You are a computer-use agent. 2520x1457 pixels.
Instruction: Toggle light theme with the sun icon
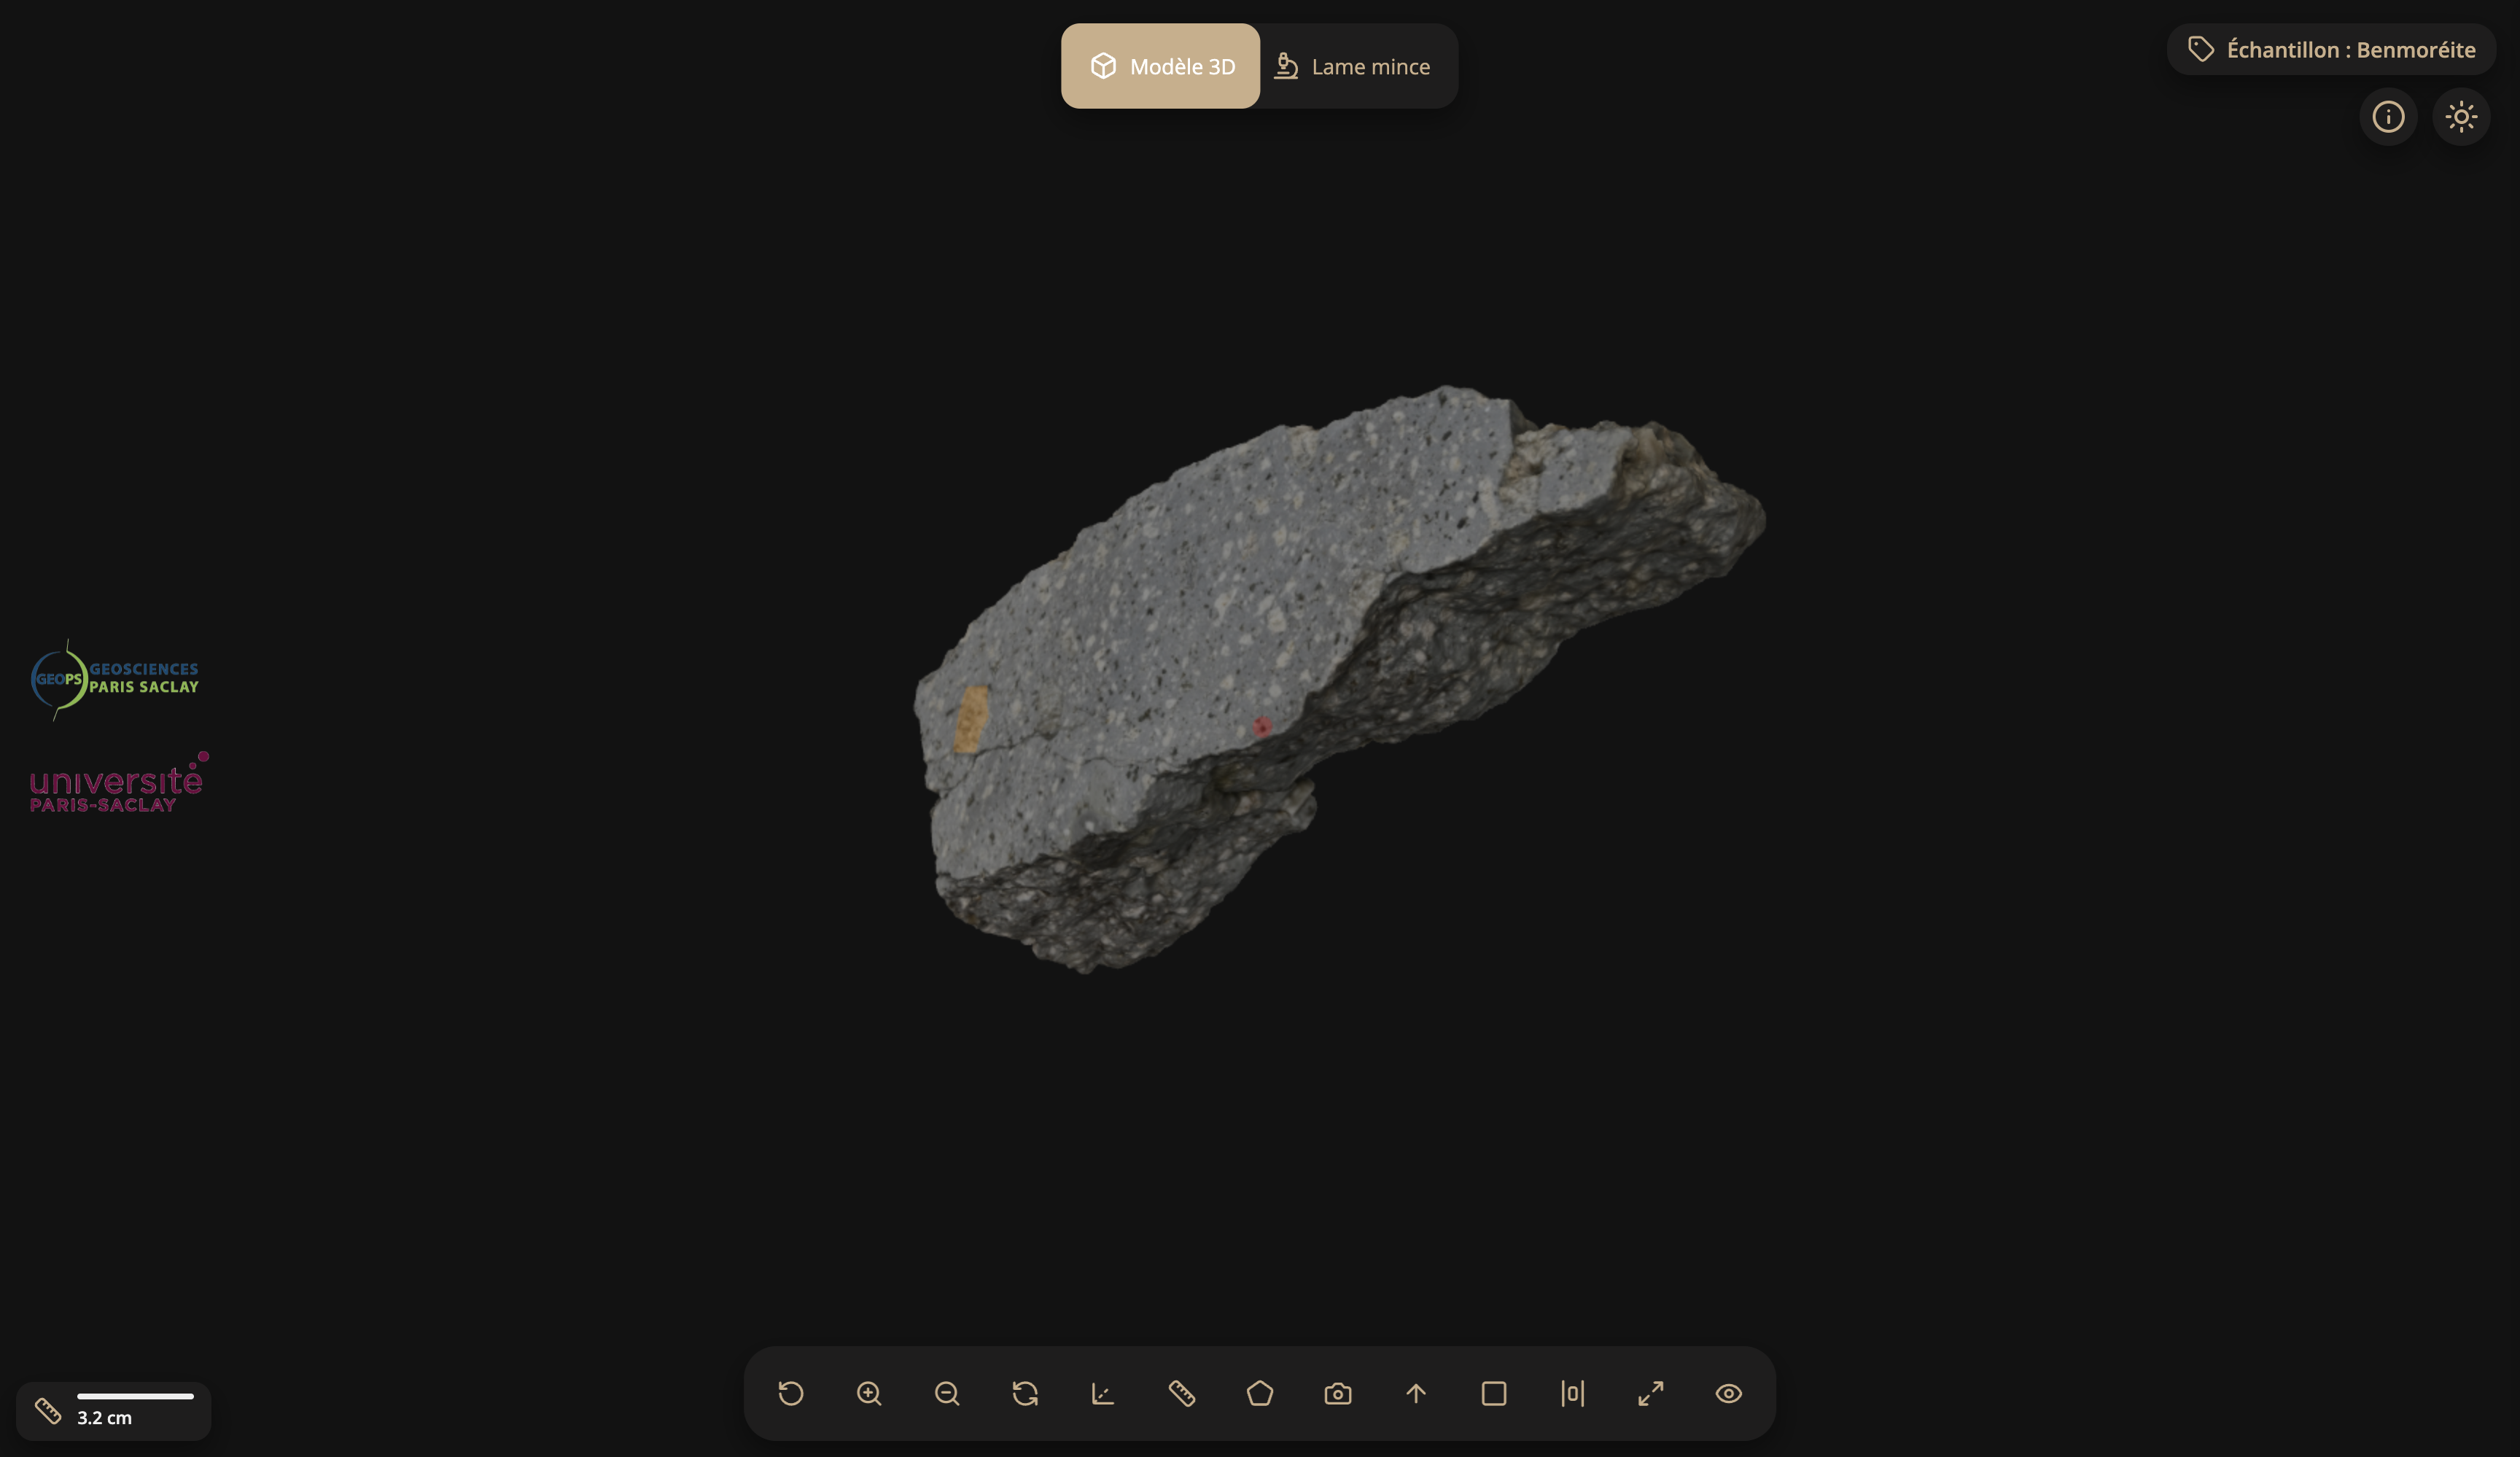click(2461, 117)
